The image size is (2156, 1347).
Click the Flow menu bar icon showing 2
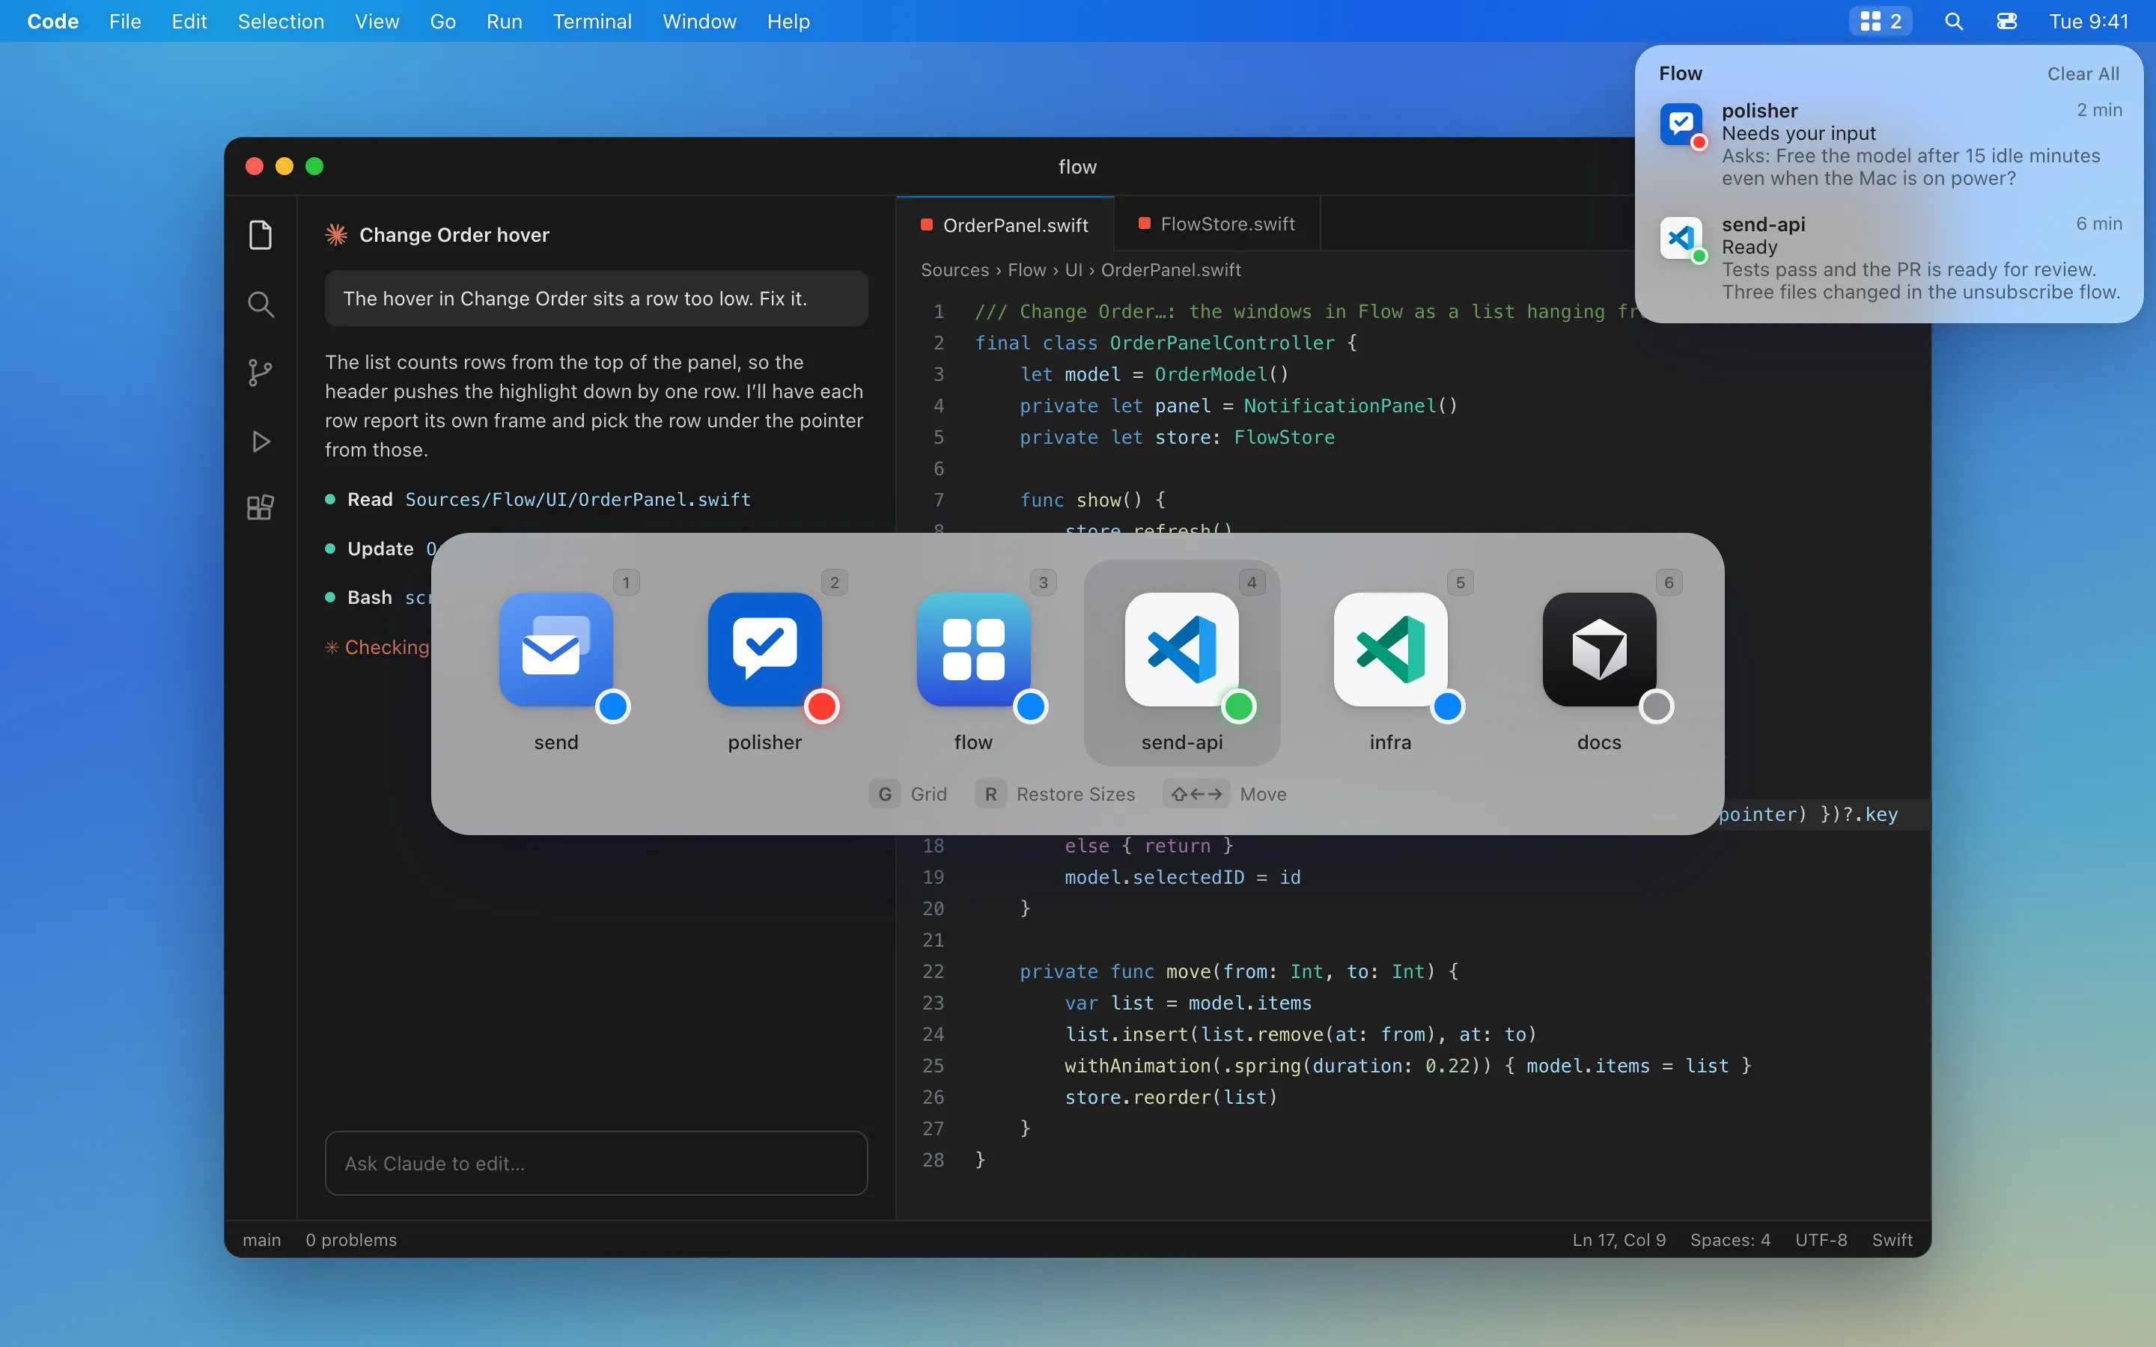pos(1881,22)
